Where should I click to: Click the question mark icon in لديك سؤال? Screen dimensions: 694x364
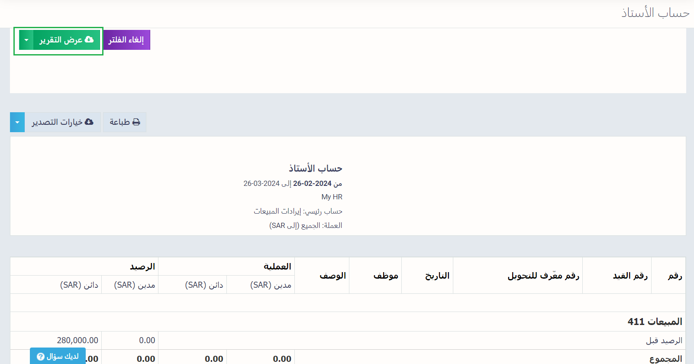point(41,356)
